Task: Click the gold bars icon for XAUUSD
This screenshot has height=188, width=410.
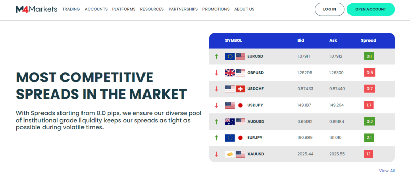Action: click(230, 154)
